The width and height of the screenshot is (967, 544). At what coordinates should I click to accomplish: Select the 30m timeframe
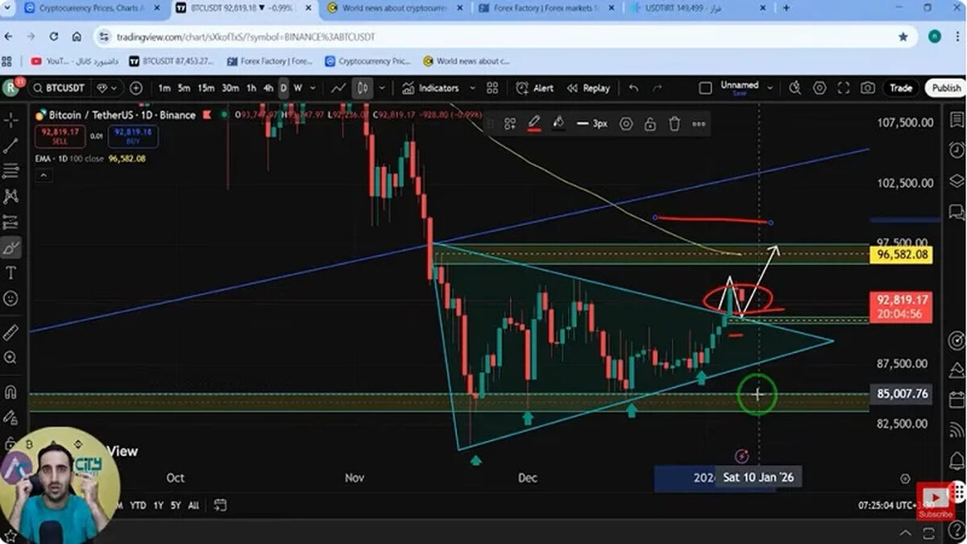(230, 88)
